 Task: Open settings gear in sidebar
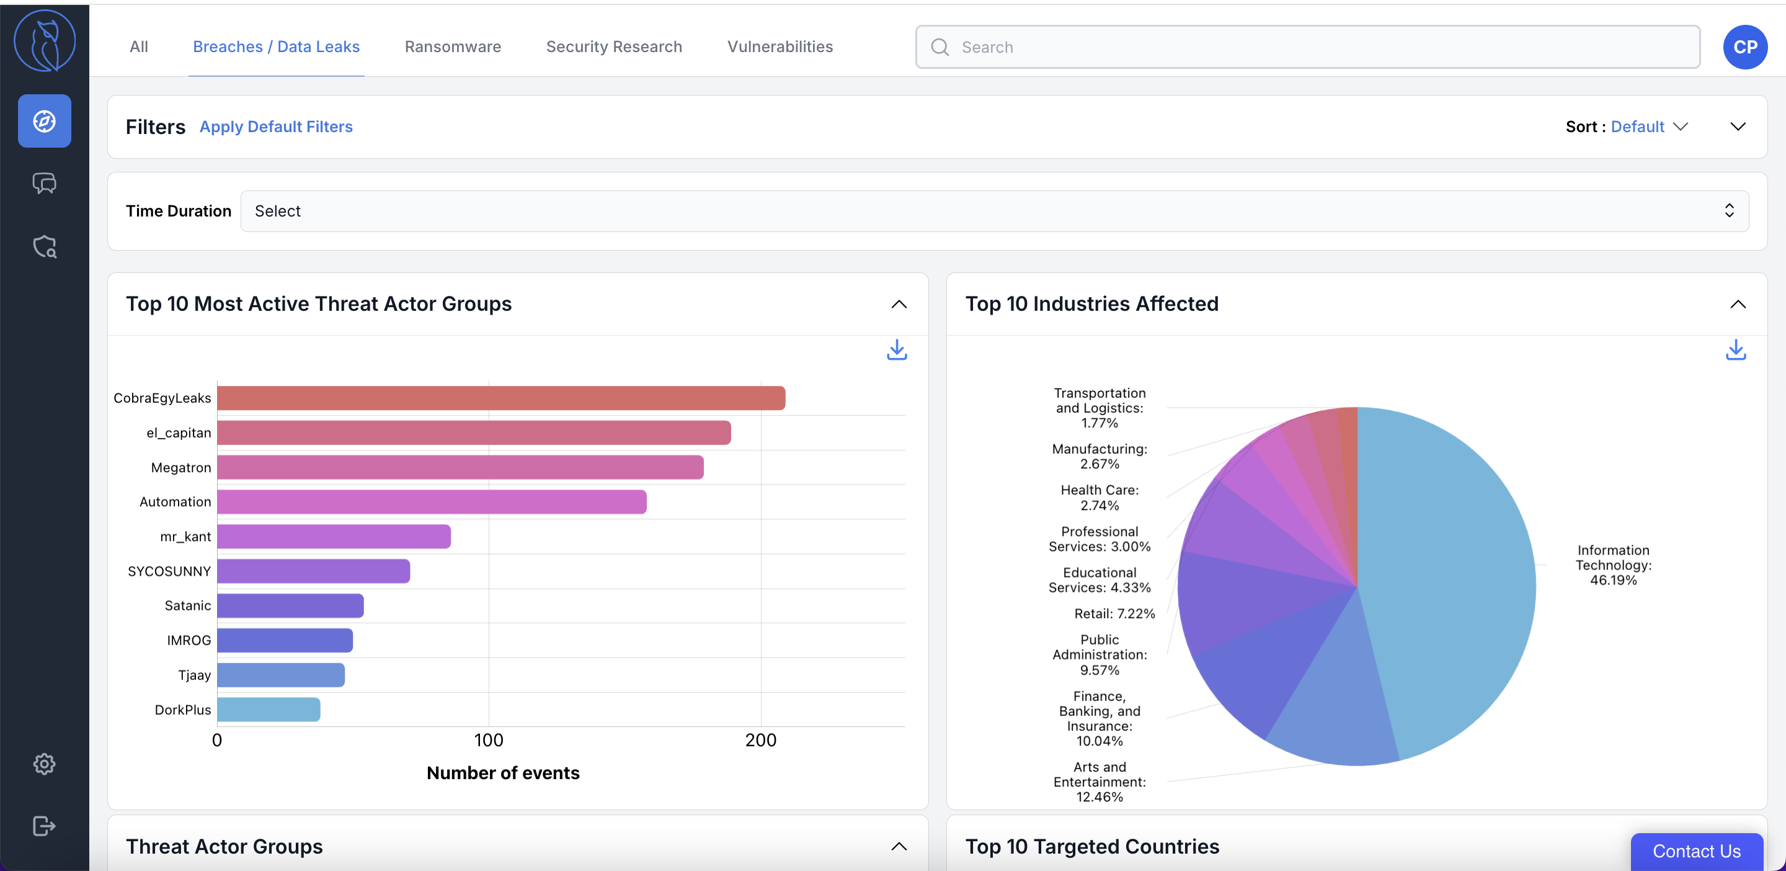pyautogui.click(x=45, y=764)
